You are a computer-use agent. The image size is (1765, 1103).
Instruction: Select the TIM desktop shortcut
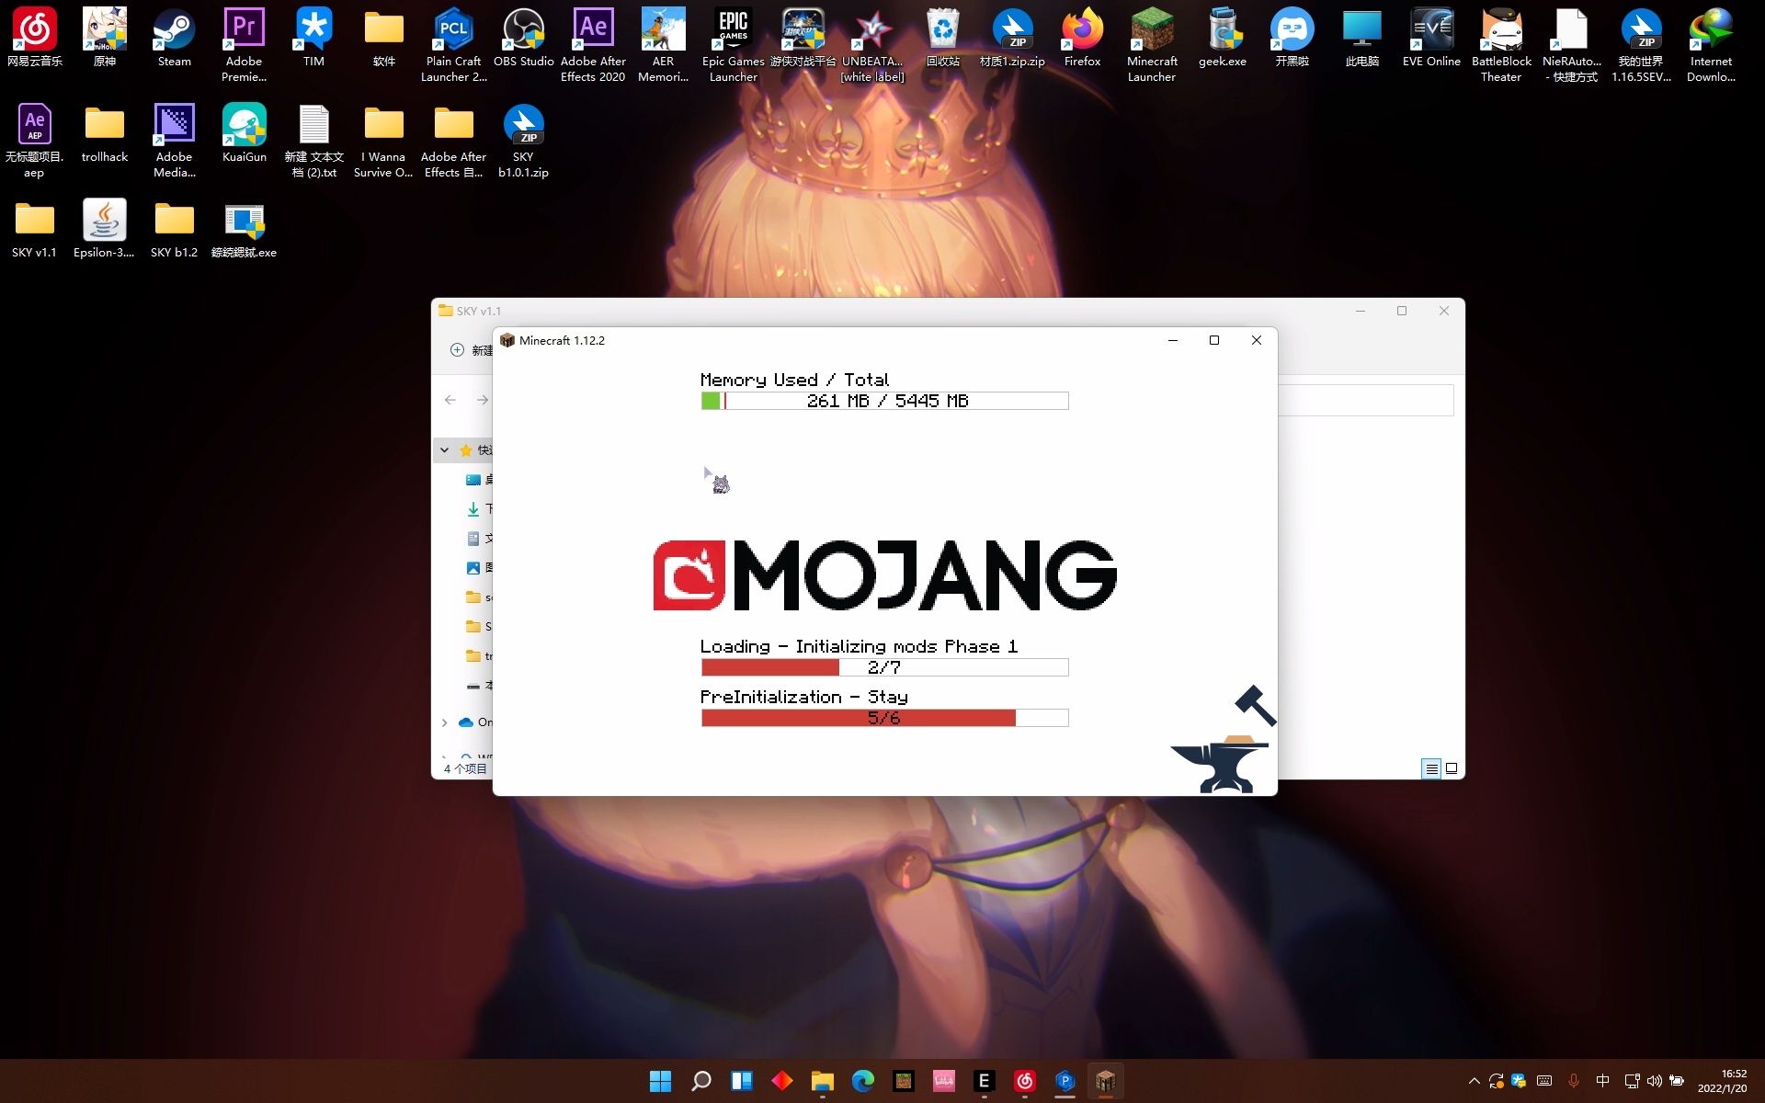pos(313,37)
